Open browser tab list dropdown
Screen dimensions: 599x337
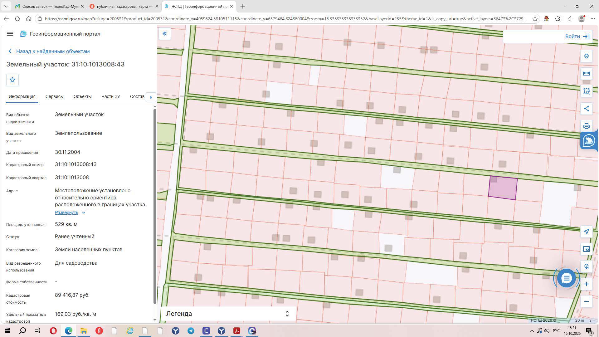pos(6,6)
